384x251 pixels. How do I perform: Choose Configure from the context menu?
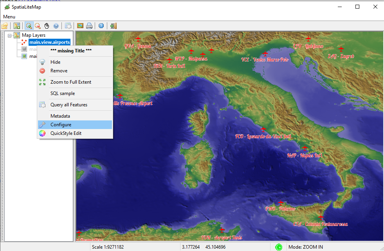(x=75, y=125)
